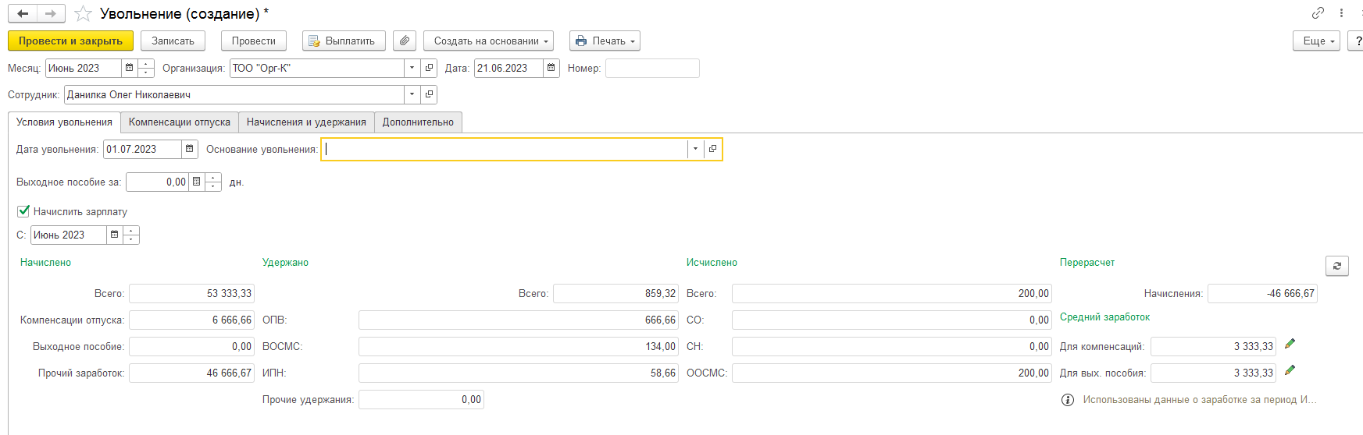Add document to favorites with star icon
Screen dimensions: 1363x435
[83, 14]
